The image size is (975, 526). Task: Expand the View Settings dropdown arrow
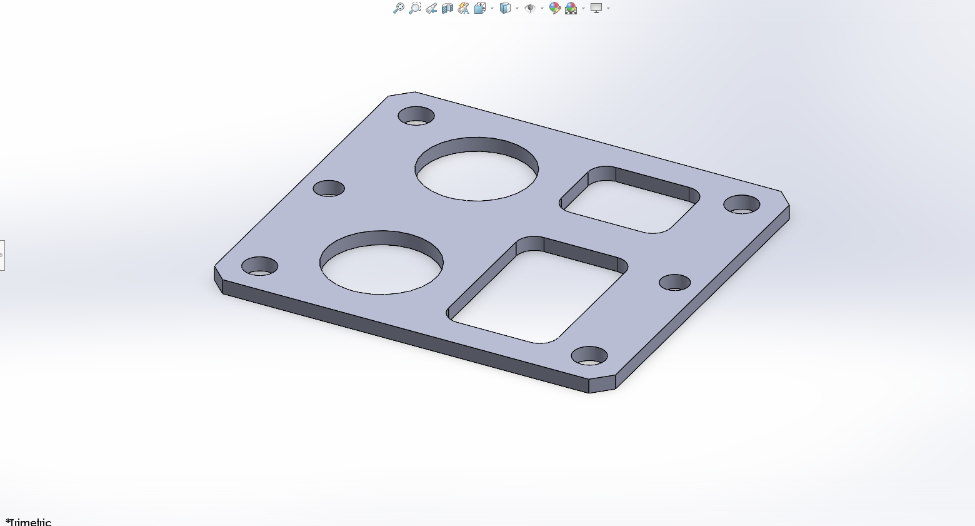pyautogui.click(x=608, y=9)
